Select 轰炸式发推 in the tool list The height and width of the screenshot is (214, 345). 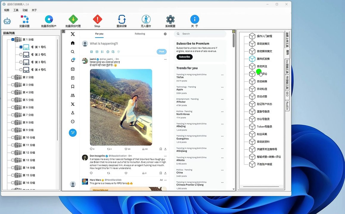click(x=263, y=59)
